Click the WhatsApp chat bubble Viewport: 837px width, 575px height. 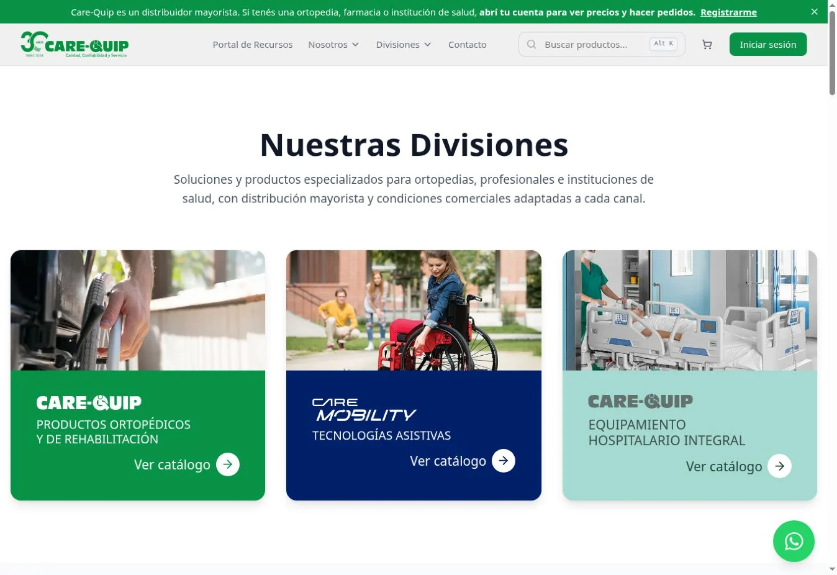pos(794,541)
